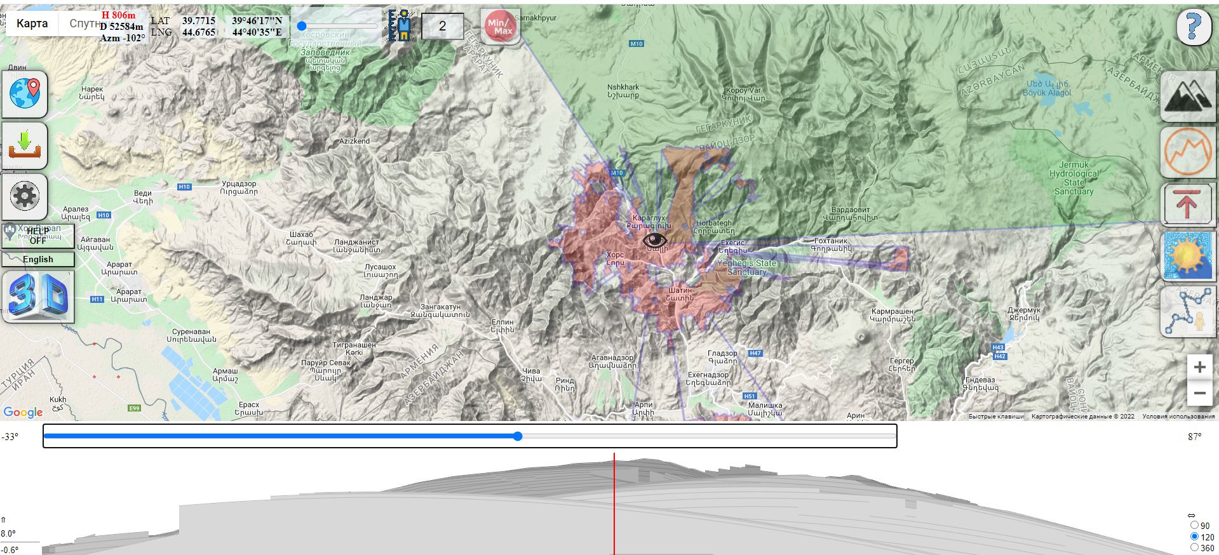Click the coordinate 44°40'35"E

pyautogui.click(x=257, y=32)
